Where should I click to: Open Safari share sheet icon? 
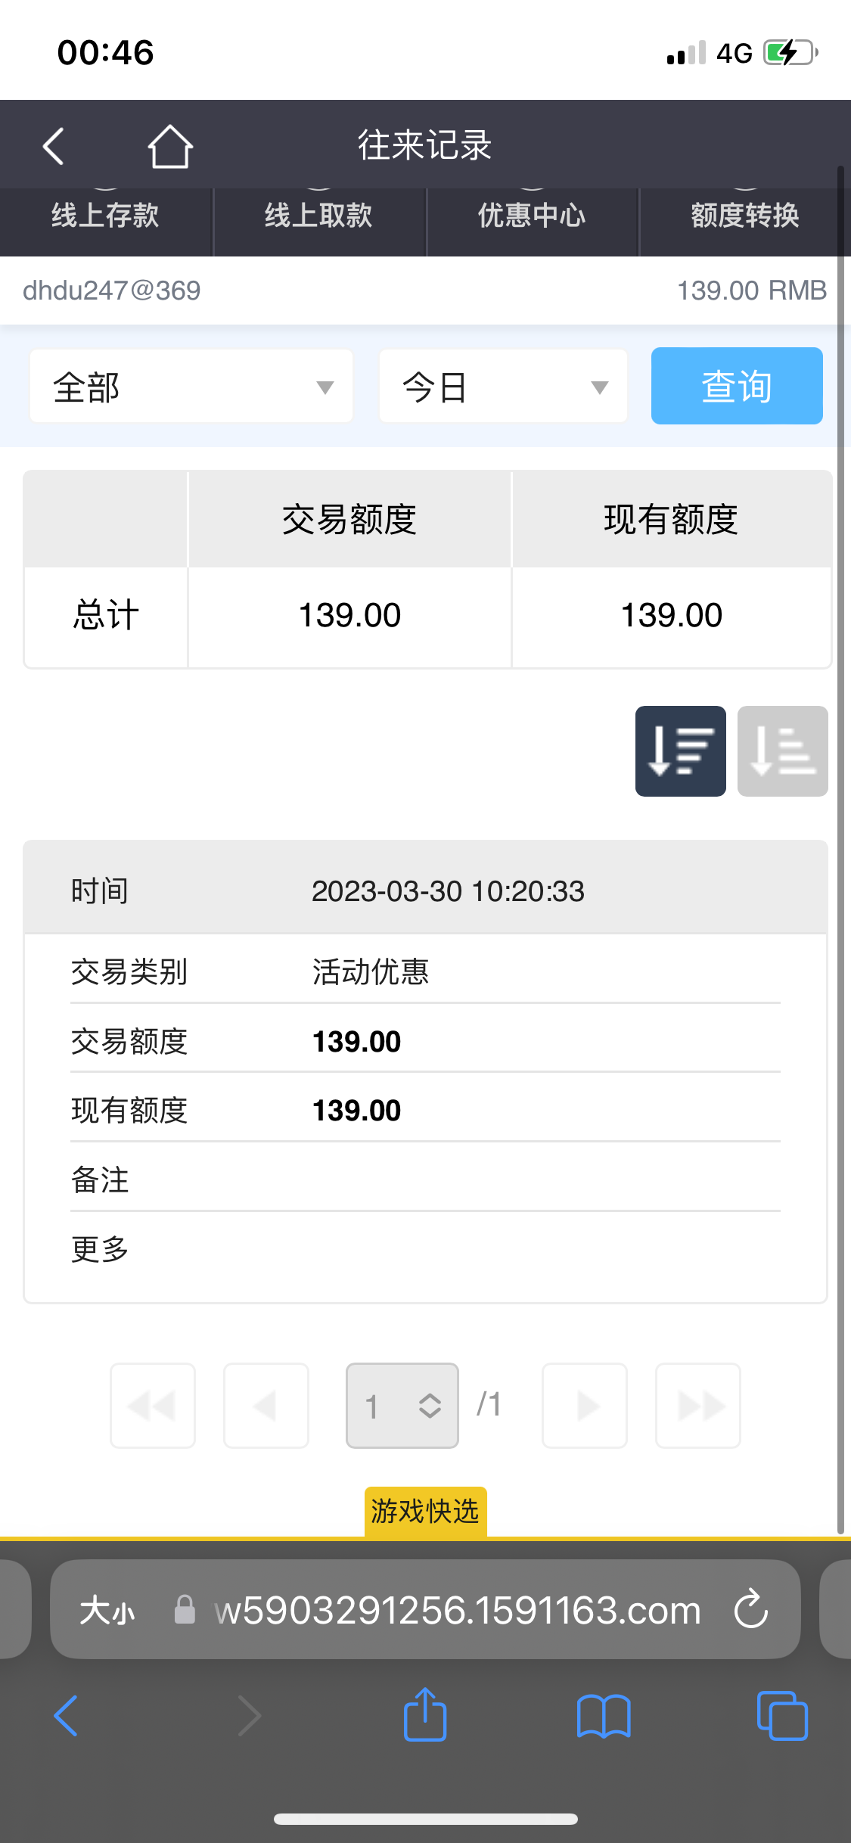click(x=425, y=1715)
